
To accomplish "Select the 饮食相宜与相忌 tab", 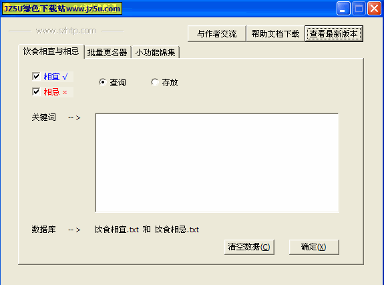I will point(51,51).
